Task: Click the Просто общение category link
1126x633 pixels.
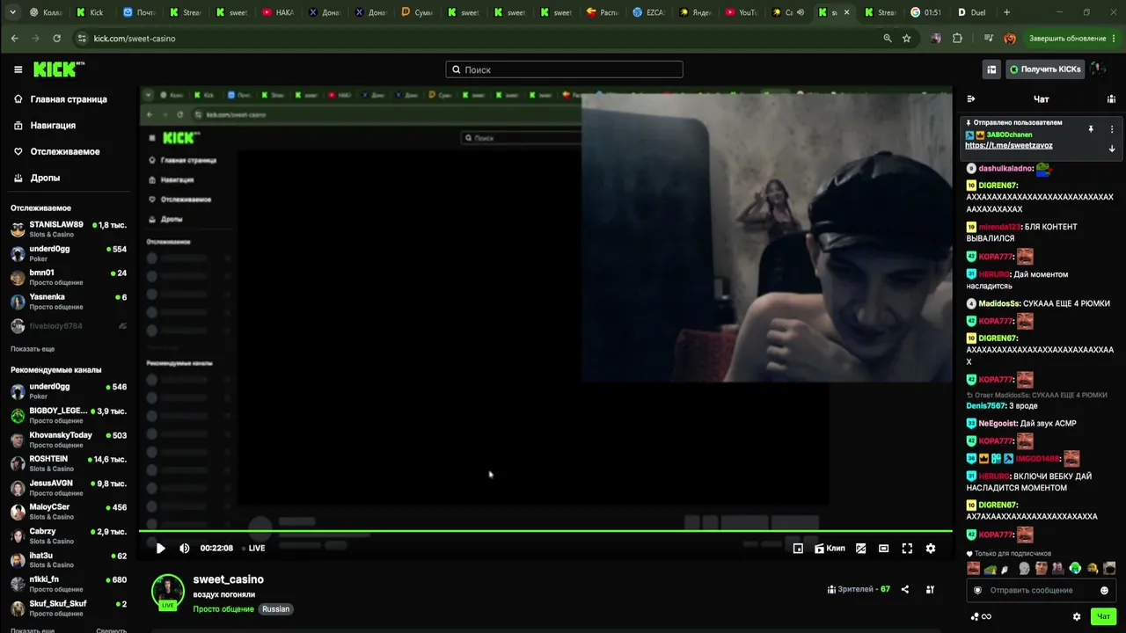Action: pos(223,609)
